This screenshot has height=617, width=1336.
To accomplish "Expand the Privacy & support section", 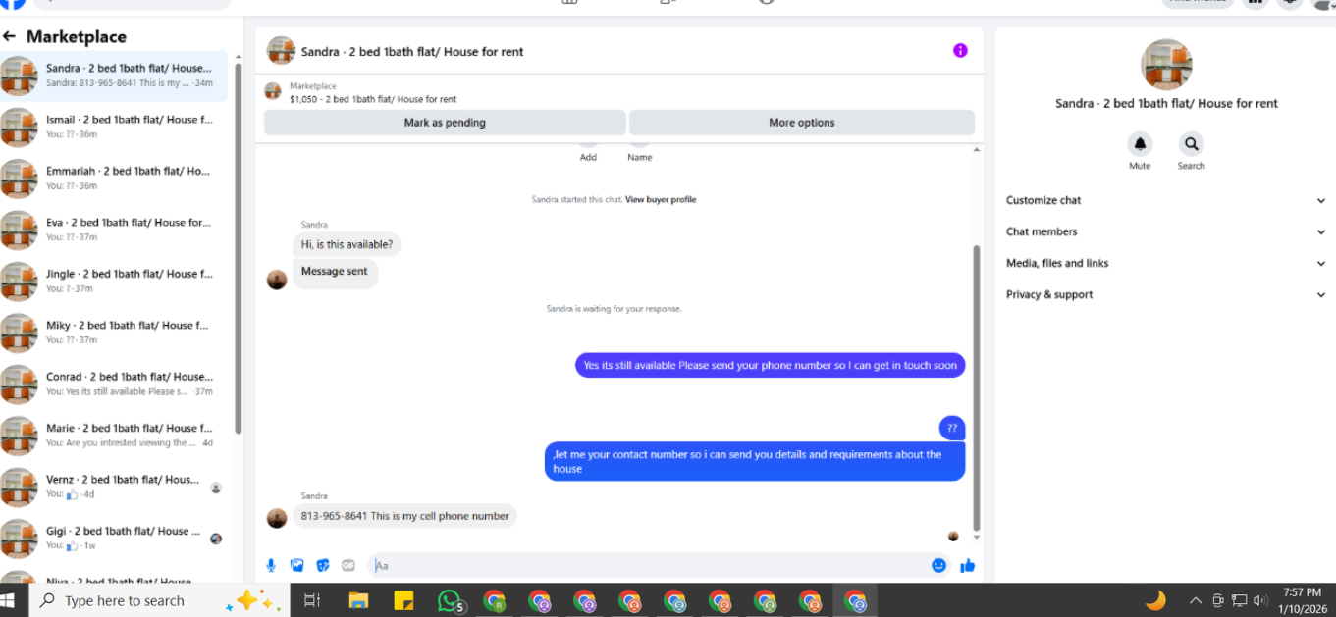I will [x=1165, y=294].
